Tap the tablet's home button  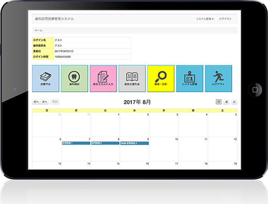pyautogui.click(x=255, y=90)
